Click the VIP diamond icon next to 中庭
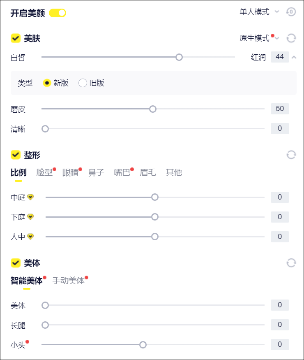 pyautogui.click(x=30, y=197)
